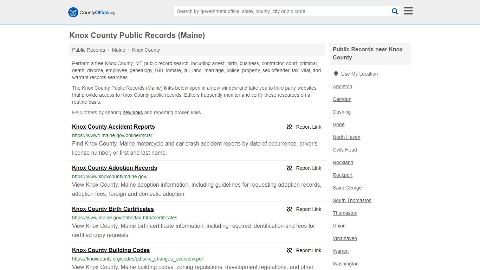The image size is (480, 270).
Task: Go to Maine breadcrumb link
Action: (118, 50)
